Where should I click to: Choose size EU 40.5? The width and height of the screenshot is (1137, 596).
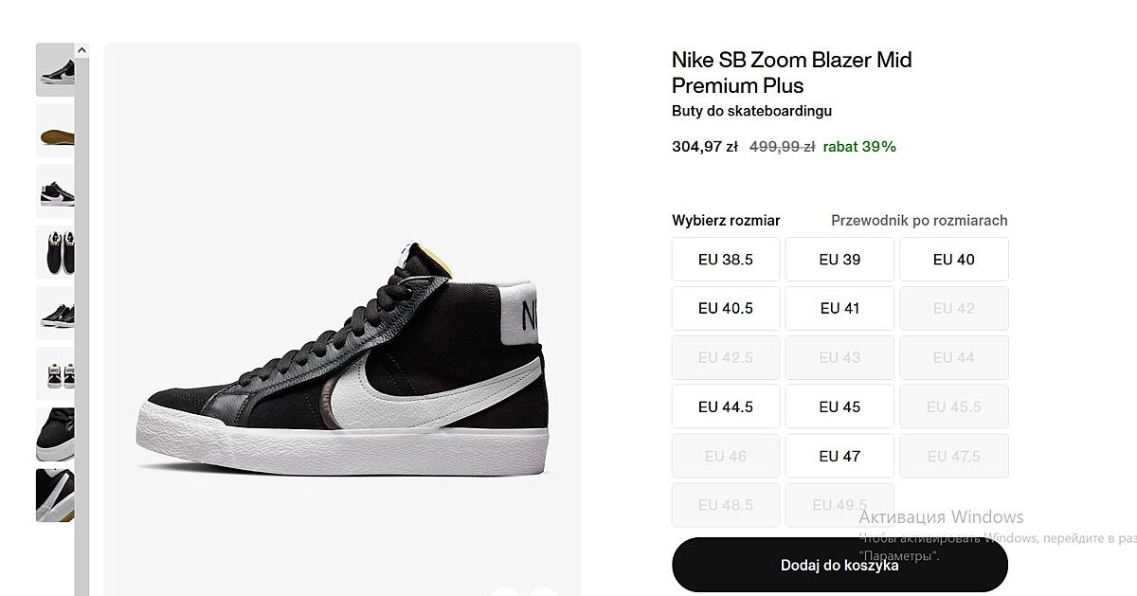point(726,308)
